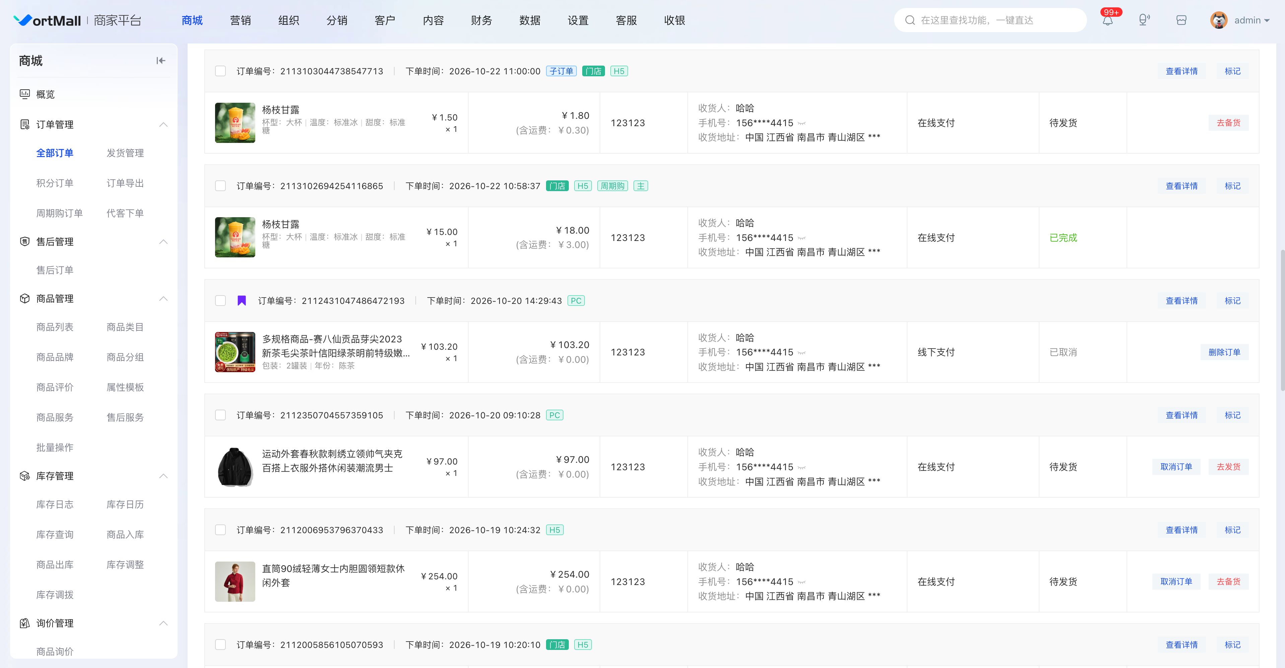Check the box for order 2113102694254116865
This screenshot has width=1285, height=668.
[x=220, y=186]
